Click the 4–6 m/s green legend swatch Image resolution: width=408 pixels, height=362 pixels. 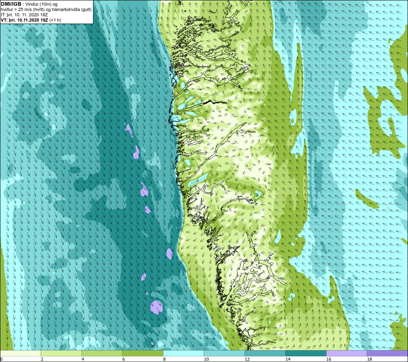click(x=102, y=353)
